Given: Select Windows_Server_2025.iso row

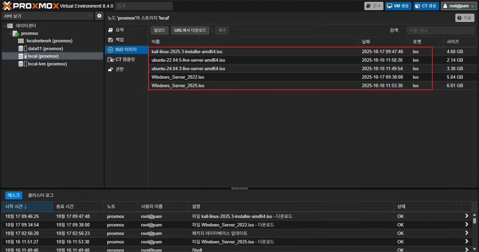Looking at the screenshot, I should pyautogui.click(x=313, y=85).
